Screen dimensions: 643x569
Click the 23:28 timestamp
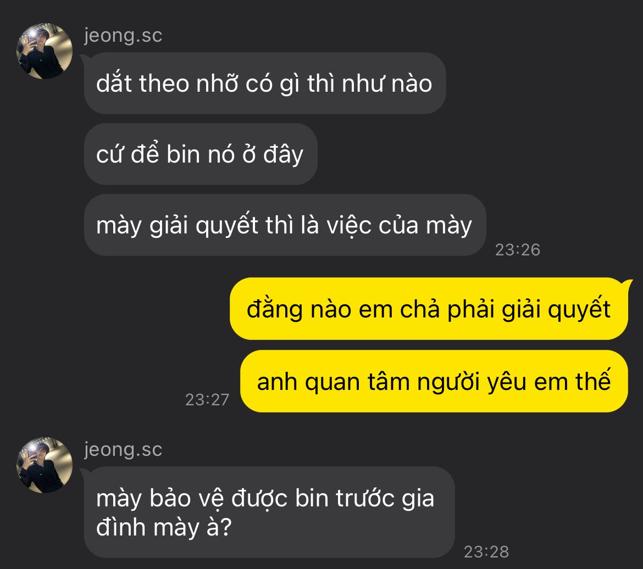pyautogui.click(x=486, y=552)
